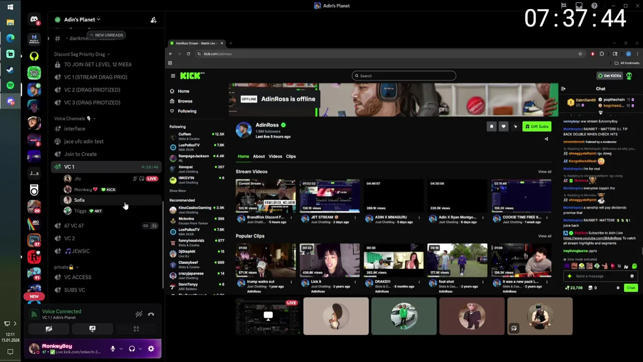
Task: Deafen audio with headphones icon
Action: tap(132, 348)
